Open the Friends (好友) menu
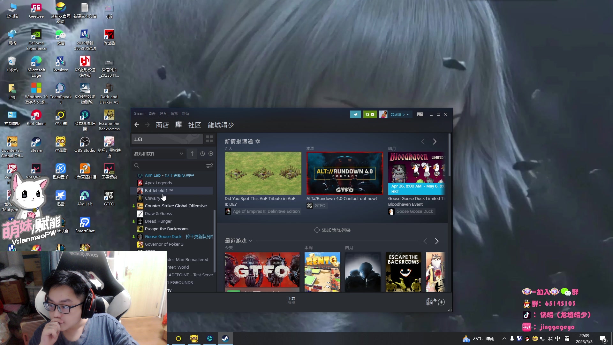Viewport: 613px width, 345px height. (x=163, y=114)
